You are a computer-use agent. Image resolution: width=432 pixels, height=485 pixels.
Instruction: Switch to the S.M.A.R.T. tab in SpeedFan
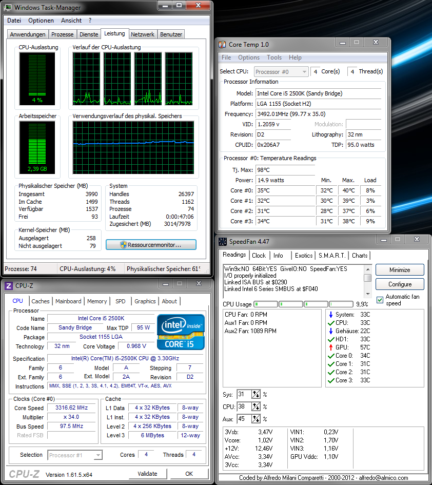tap(332, 256)
